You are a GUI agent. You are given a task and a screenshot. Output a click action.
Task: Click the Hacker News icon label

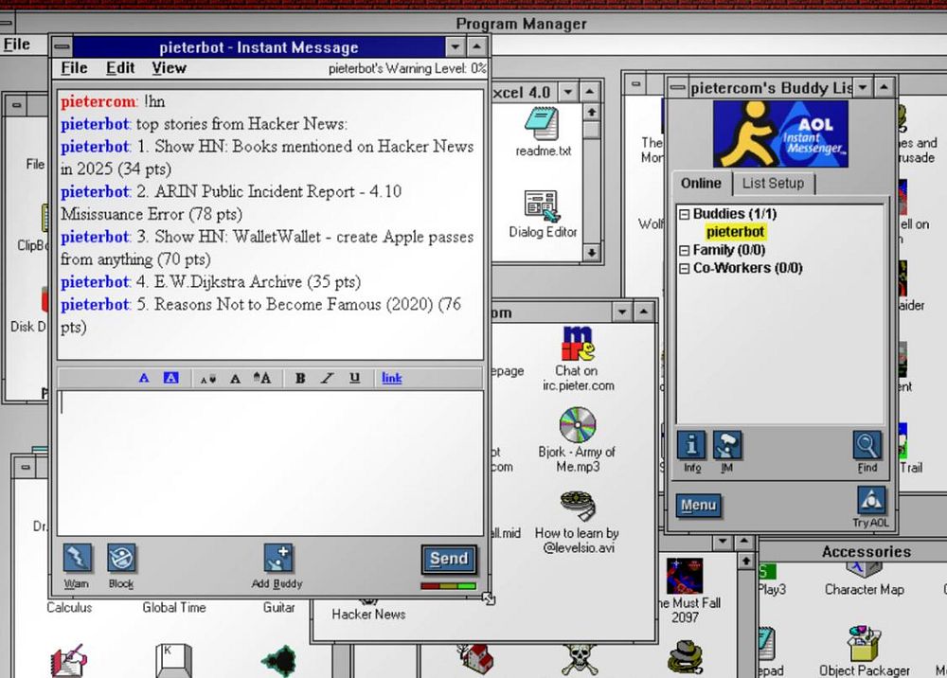368,614
